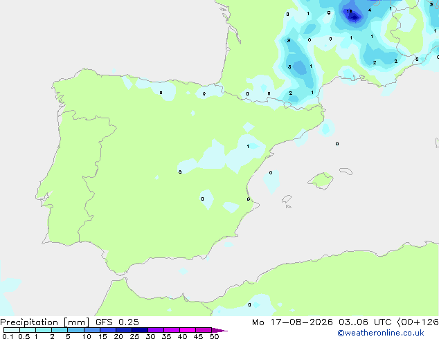
Task: Click the dark-blue rainfall maximum over France
Action: tap(355, 17)
